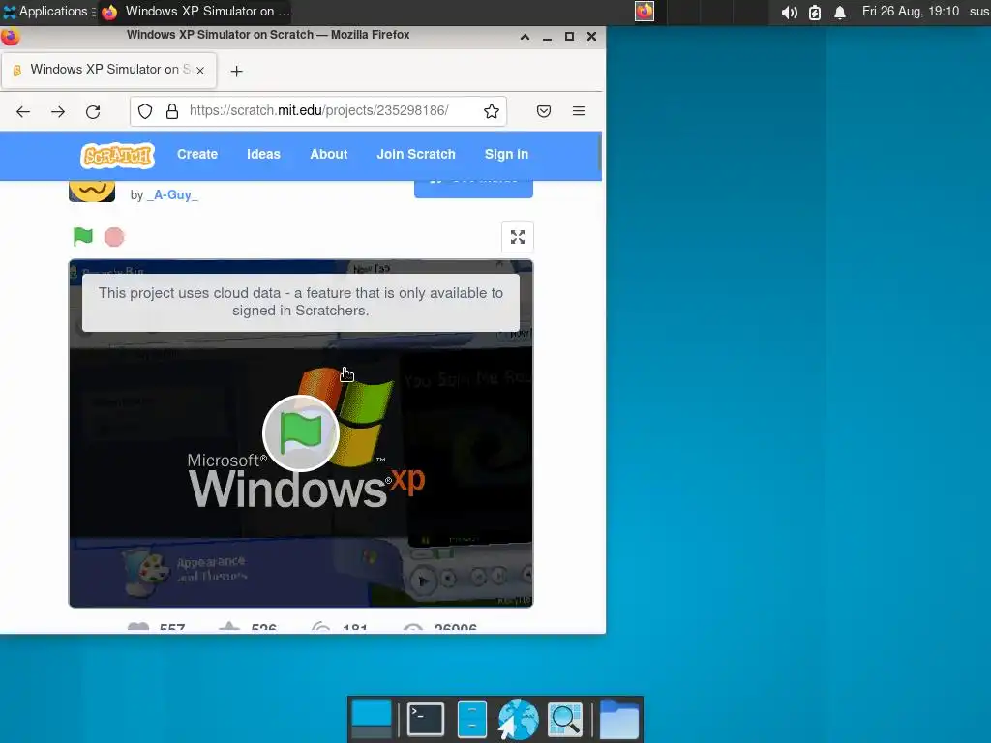Enter fullscreen mode for the project
Image resolution: width=991 pixels, height=743 pixels.
(x=518, y=237)
